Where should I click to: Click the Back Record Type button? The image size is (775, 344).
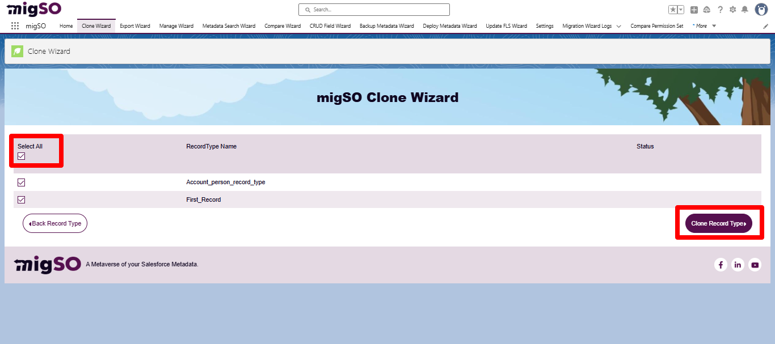[55, 223]
